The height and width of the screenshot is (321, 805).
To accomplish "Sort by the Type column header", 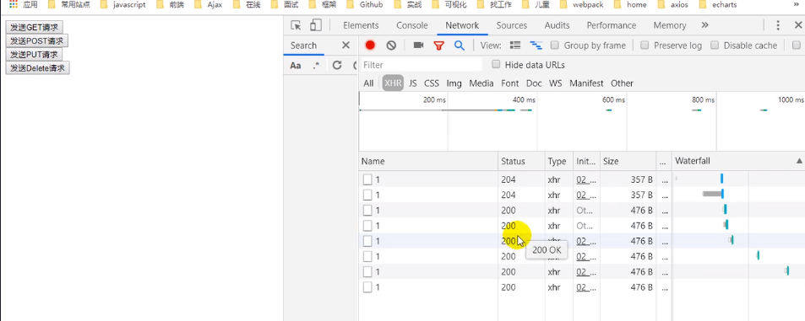I will 559,161.
